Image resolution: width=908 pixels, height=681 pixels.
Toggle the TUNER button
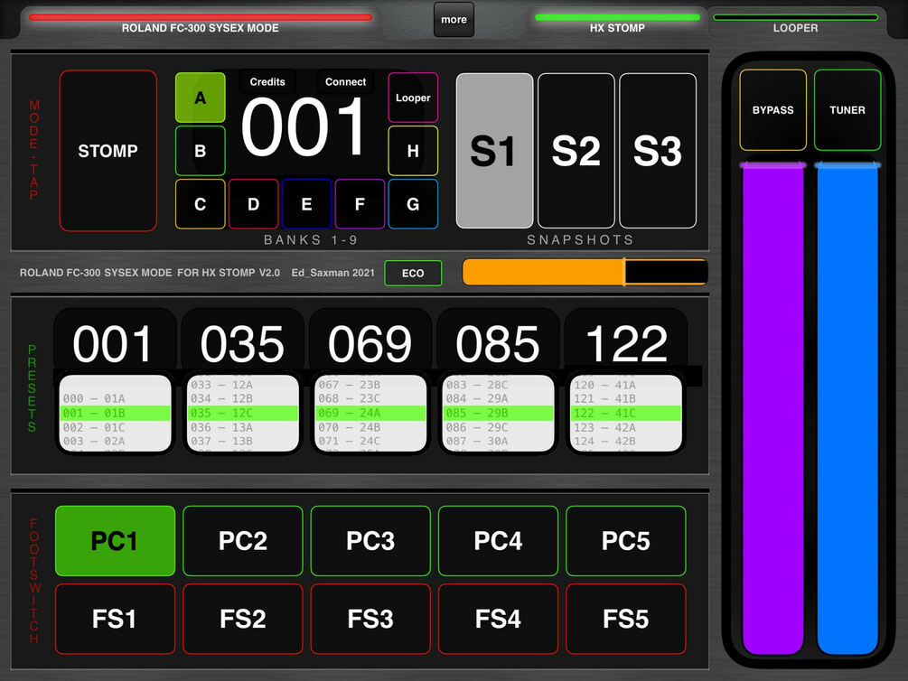[x=847, y=110]
